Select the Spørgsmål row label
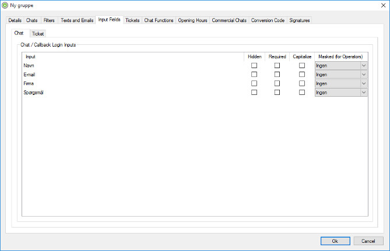The image size is (390, 251). (33, 93)
